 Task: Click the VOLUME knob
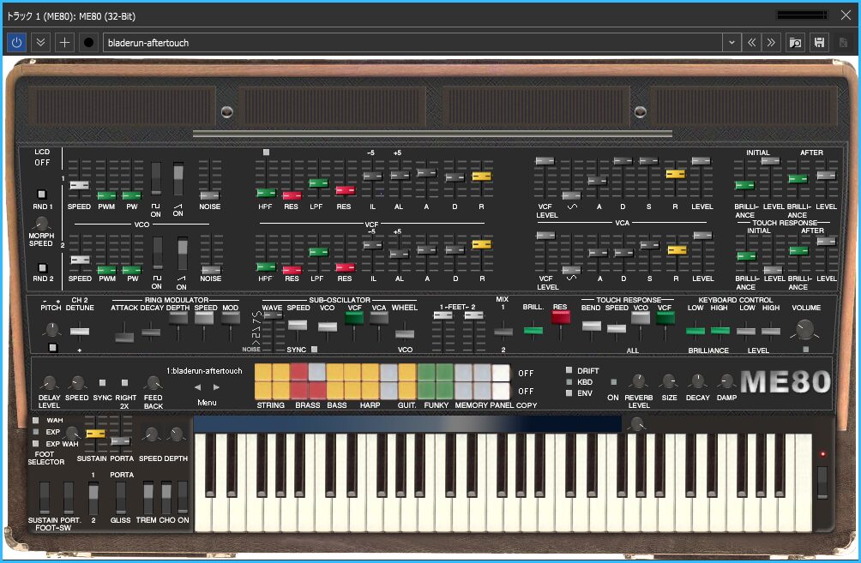click(804, 329)
